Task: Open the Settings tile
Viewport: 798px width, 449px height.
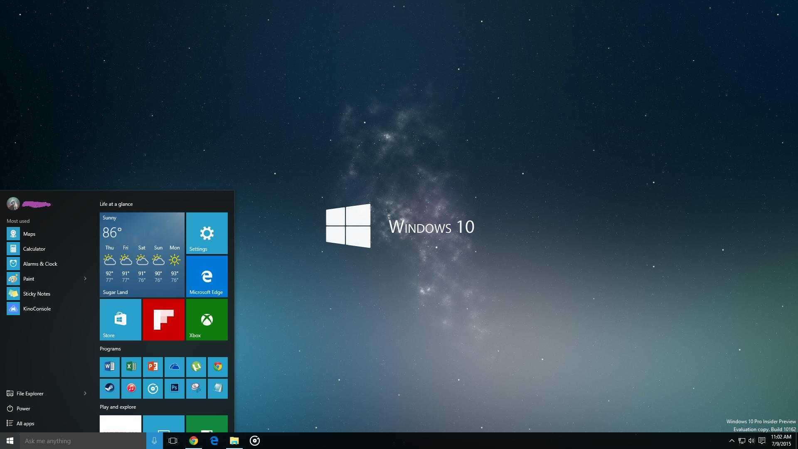Action: 207,233
